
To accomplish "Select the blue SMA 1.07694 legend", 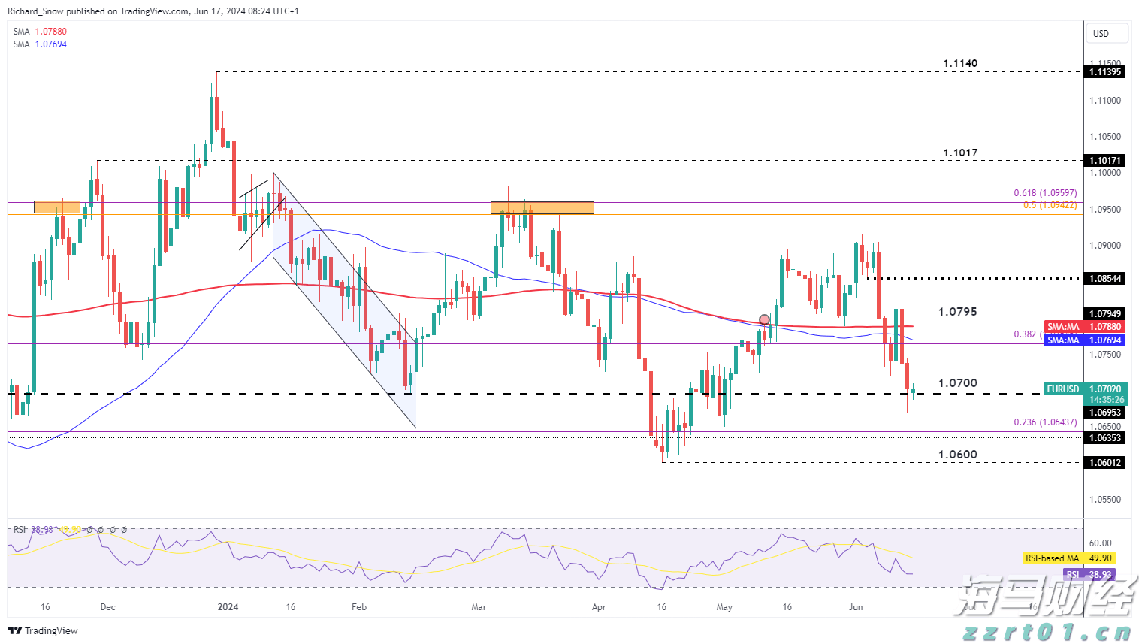I will [x=40, y=44].
